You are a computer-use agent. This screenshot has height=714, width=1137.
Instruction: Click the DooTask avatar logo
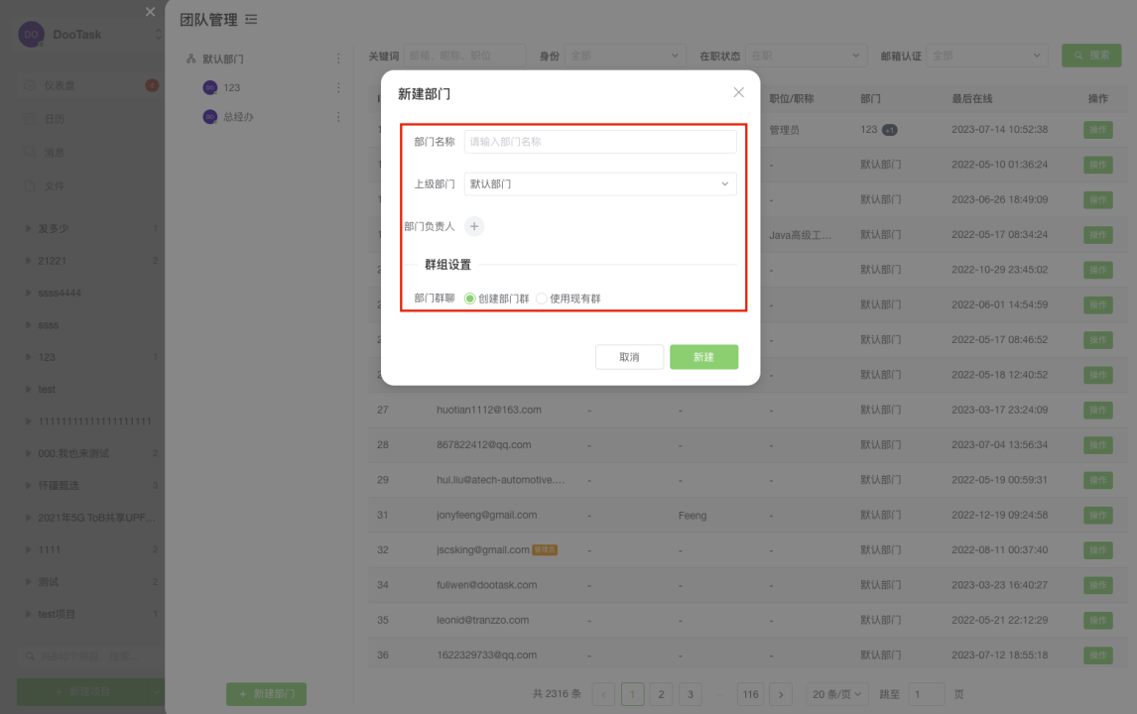[x=32, y=35]
